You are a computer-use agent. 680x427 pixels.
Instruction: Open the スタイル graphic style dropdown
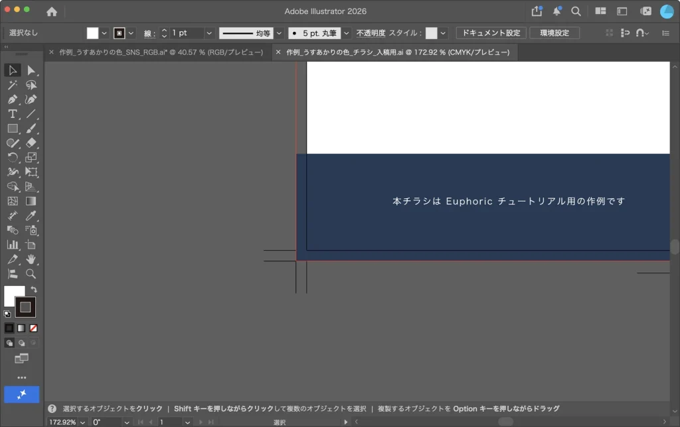443,33
